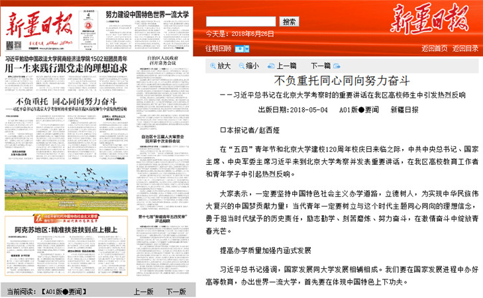Expand the 往期回顾 dropdown arrow
The width and height of the screenshot is (483, 298).
pos(247,48)
